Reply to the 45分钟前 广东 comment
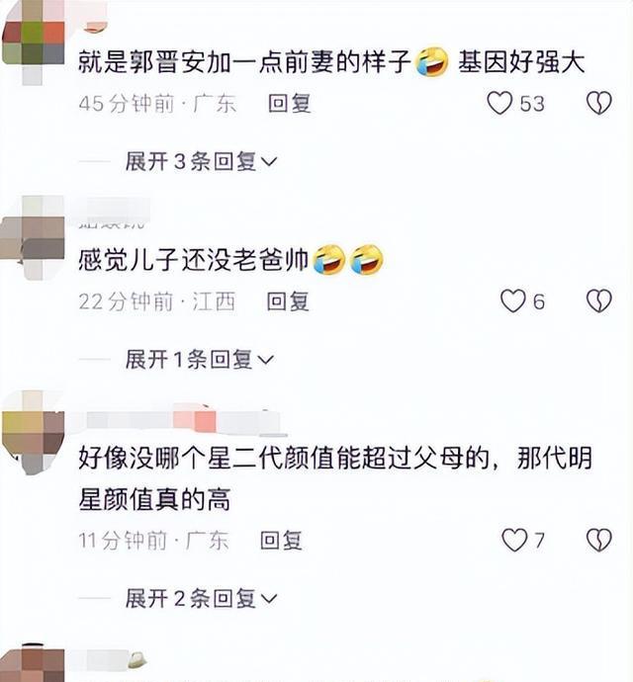Viewport: 633px width, 682px height. tap(290, 104)
